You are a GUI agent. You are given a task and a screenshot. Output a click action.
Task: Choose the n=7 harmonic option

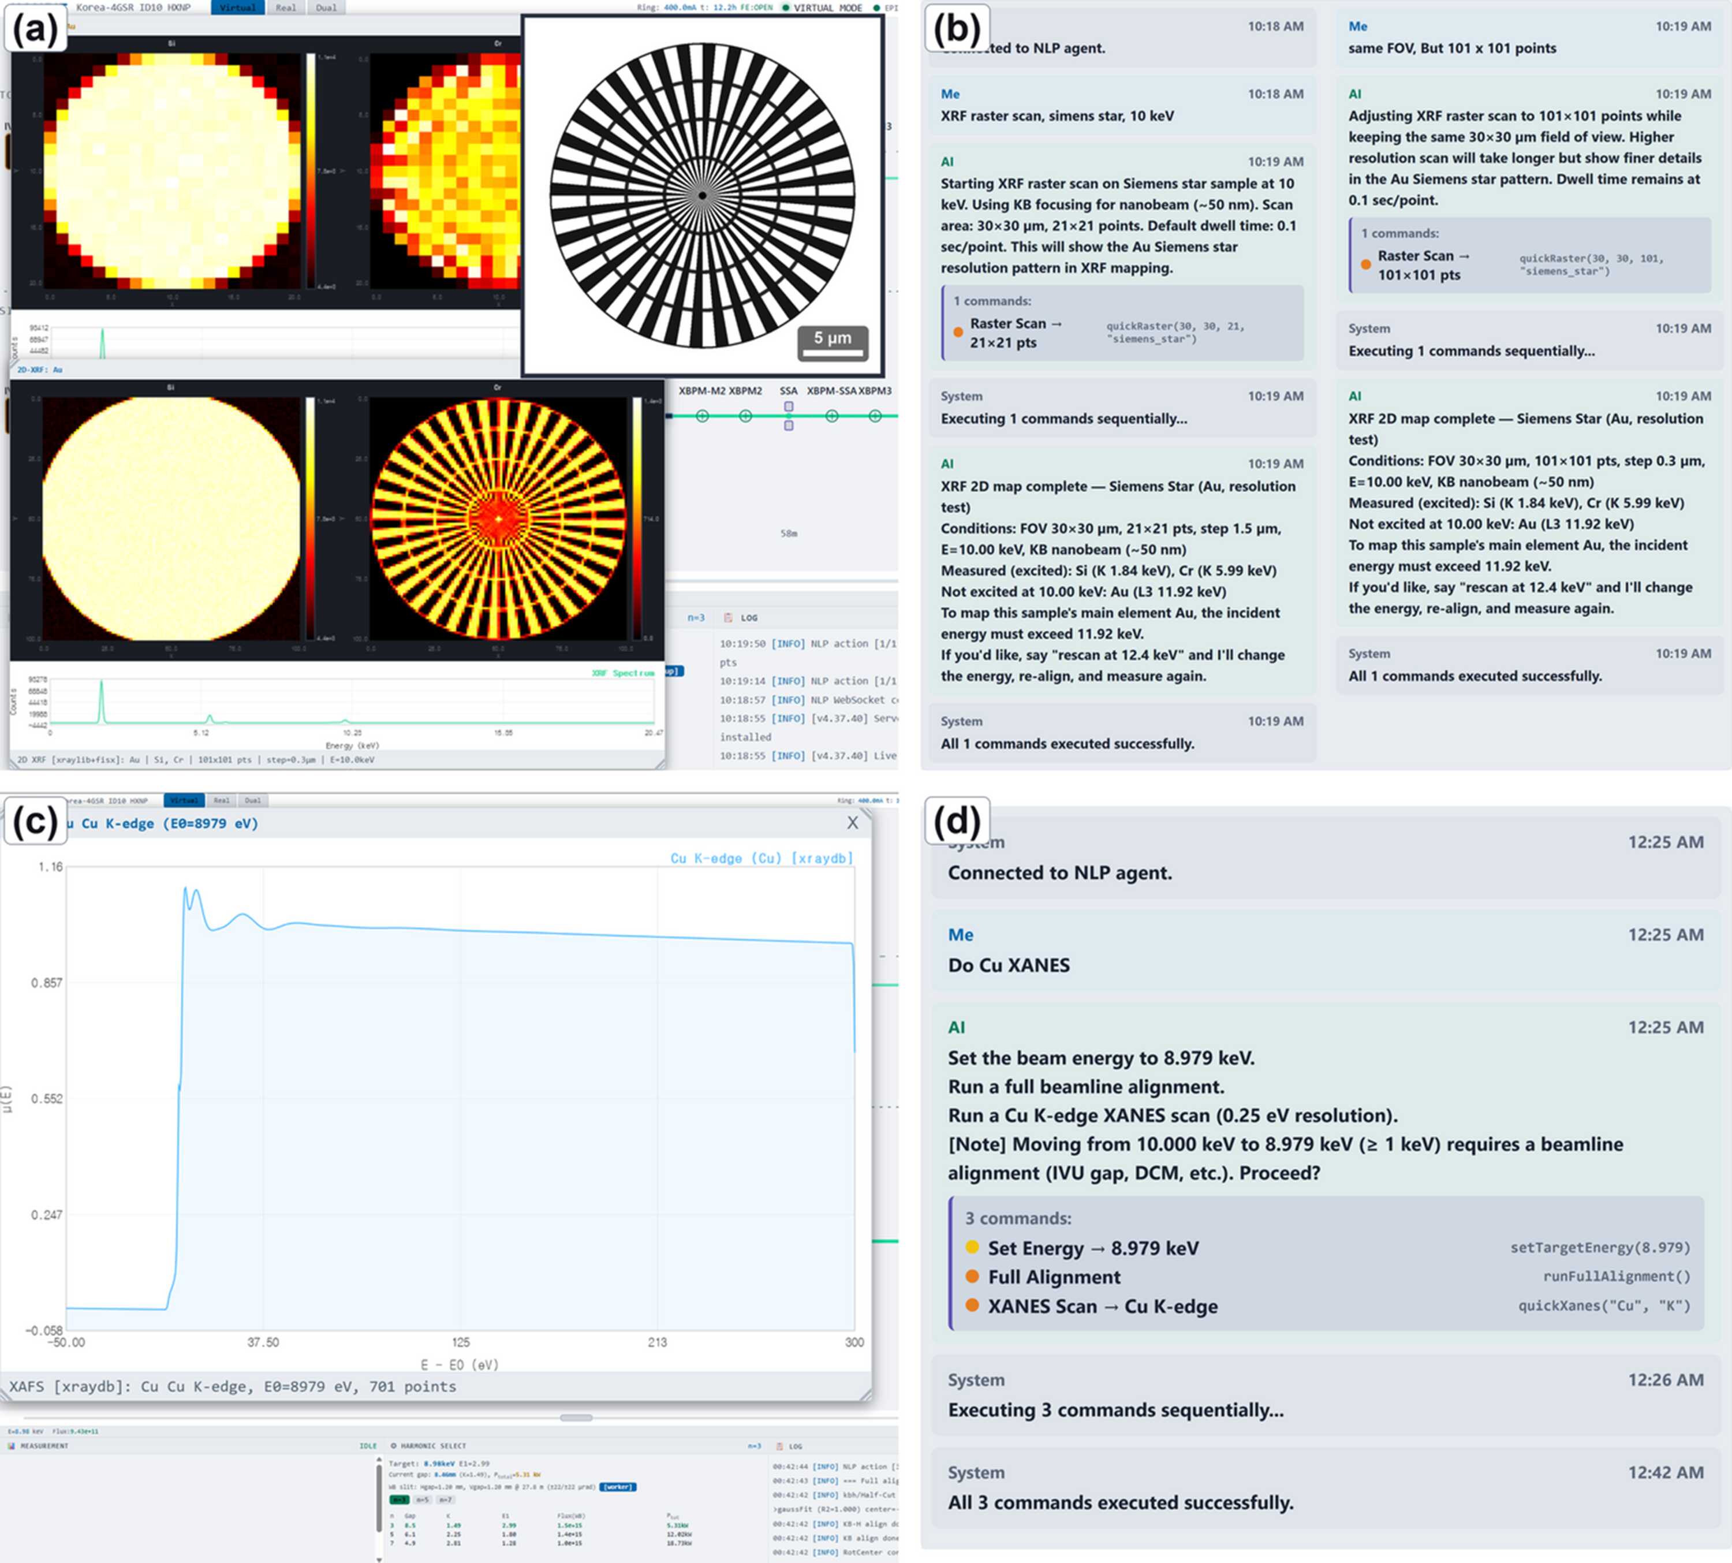coord(445,1499)
